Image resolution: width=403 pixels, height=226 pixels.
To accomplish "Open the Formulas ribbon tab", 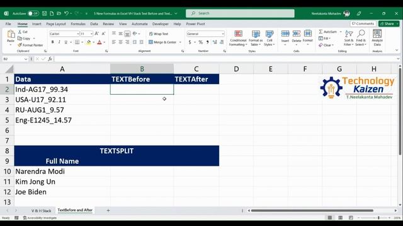I will (x=78, y=24).
